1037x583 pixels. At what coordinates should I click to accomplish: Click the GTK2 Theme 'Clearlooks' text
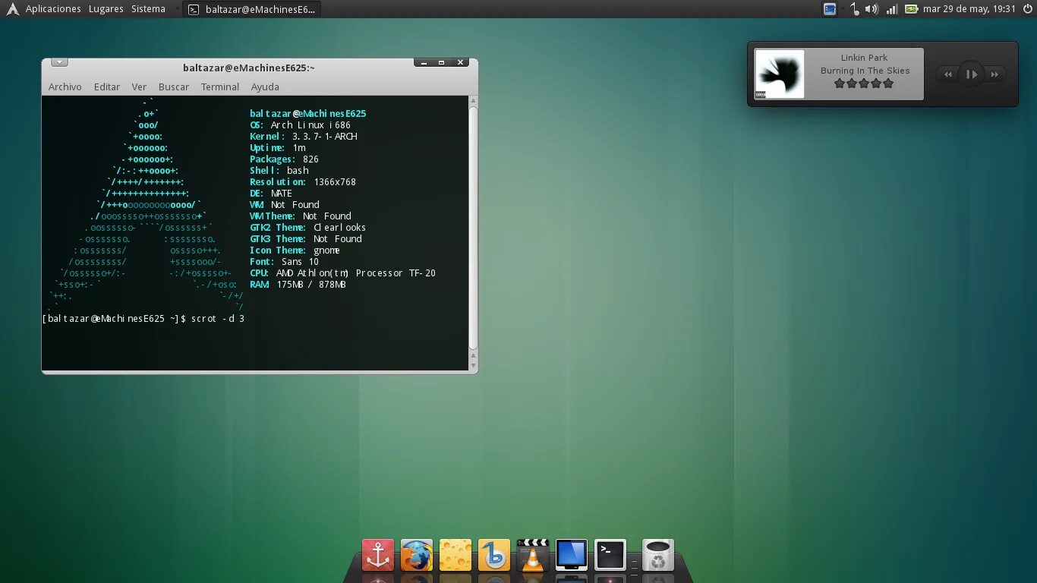point(339,228)
